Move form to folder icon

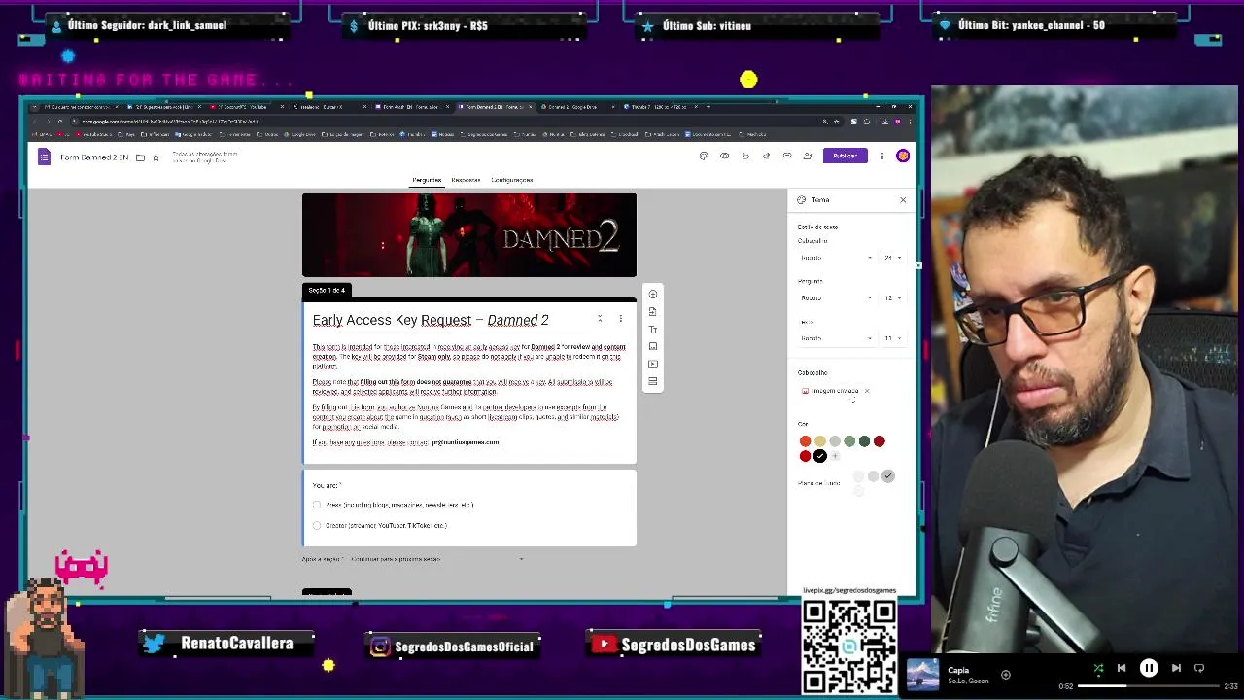pos(140,157)
